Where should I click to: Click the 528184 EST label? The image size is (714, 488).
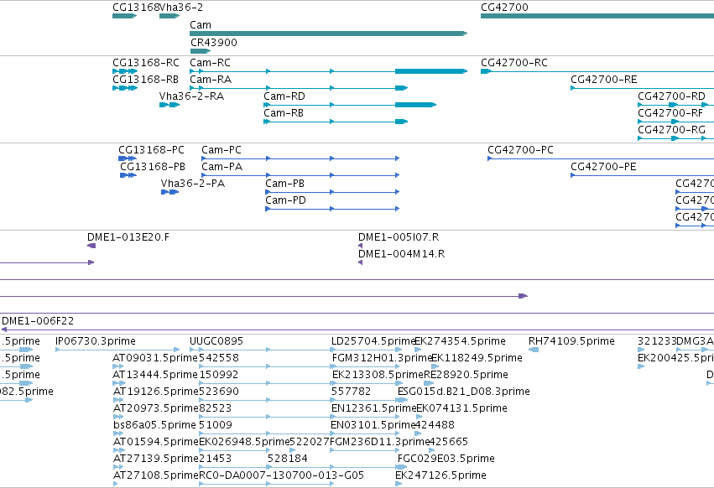tap(287, 459)
